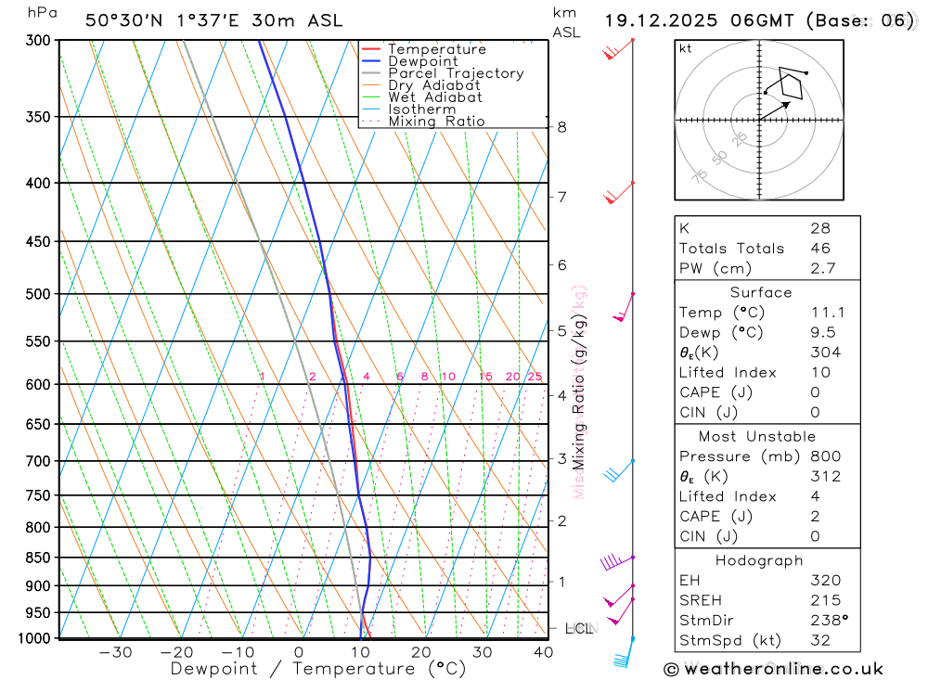The height and width of the screenshot is (680, 928).
Task: Click the pink wind barb at 500 hPa
Action: pyautogui.click(x=624, y=307)
